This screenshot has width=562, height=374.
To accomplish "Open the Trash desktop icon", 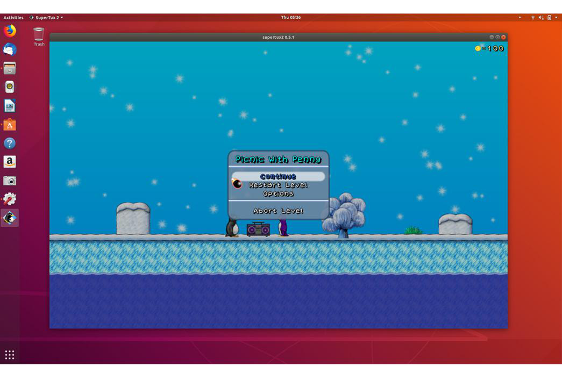I will pyautogui.click(x=39, y=37).
